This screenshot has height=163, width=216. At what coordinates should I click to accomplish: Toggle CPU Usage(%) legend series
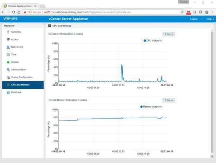[153, 41]
